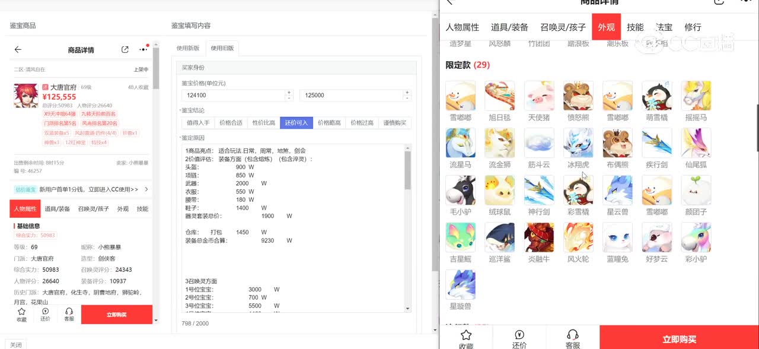Click the right panel's vertical scrollbar
759x349 pixels.
coord(757,128)
